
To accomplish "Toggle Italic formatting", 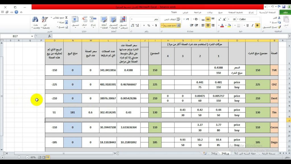I will point(252,25).
